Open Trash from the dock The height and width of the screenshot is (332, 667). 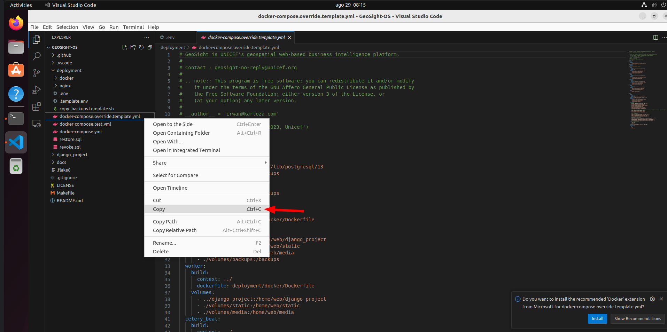[x=16, y=166]
